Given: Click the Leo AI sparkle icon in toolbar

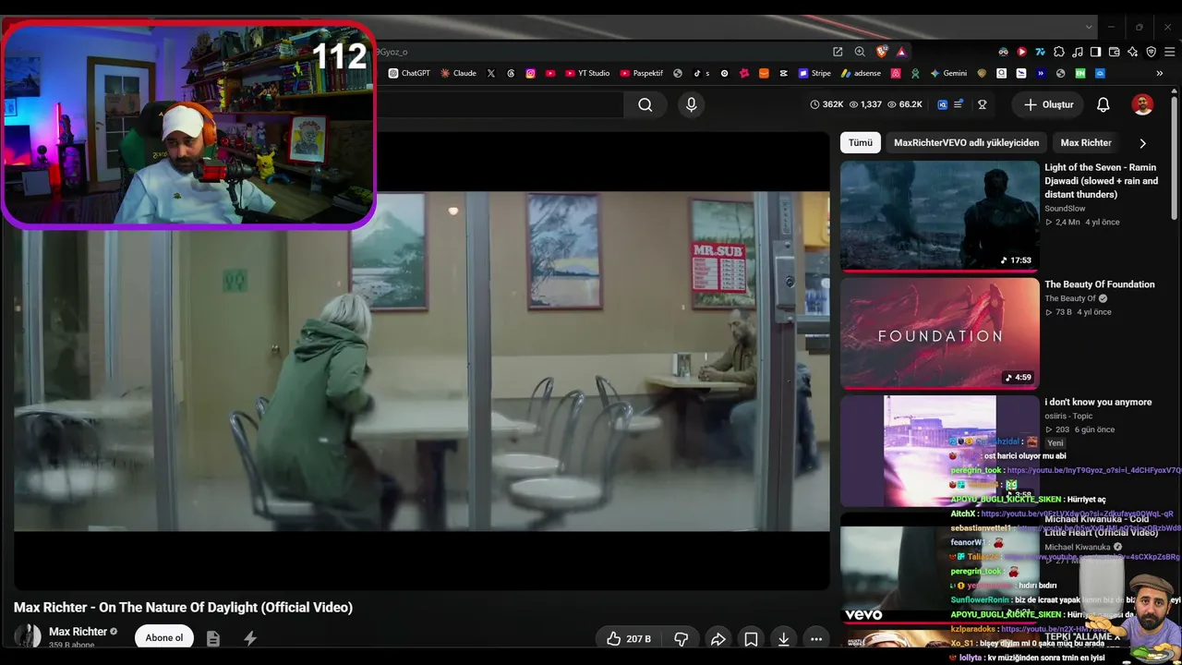Looking at the screenshot, I should point(1132,52).
